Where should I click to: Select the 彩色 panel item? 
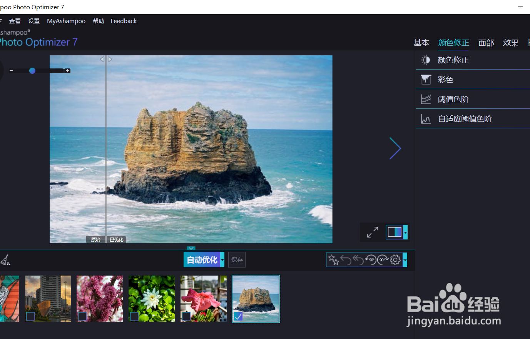tap(473, 80)
